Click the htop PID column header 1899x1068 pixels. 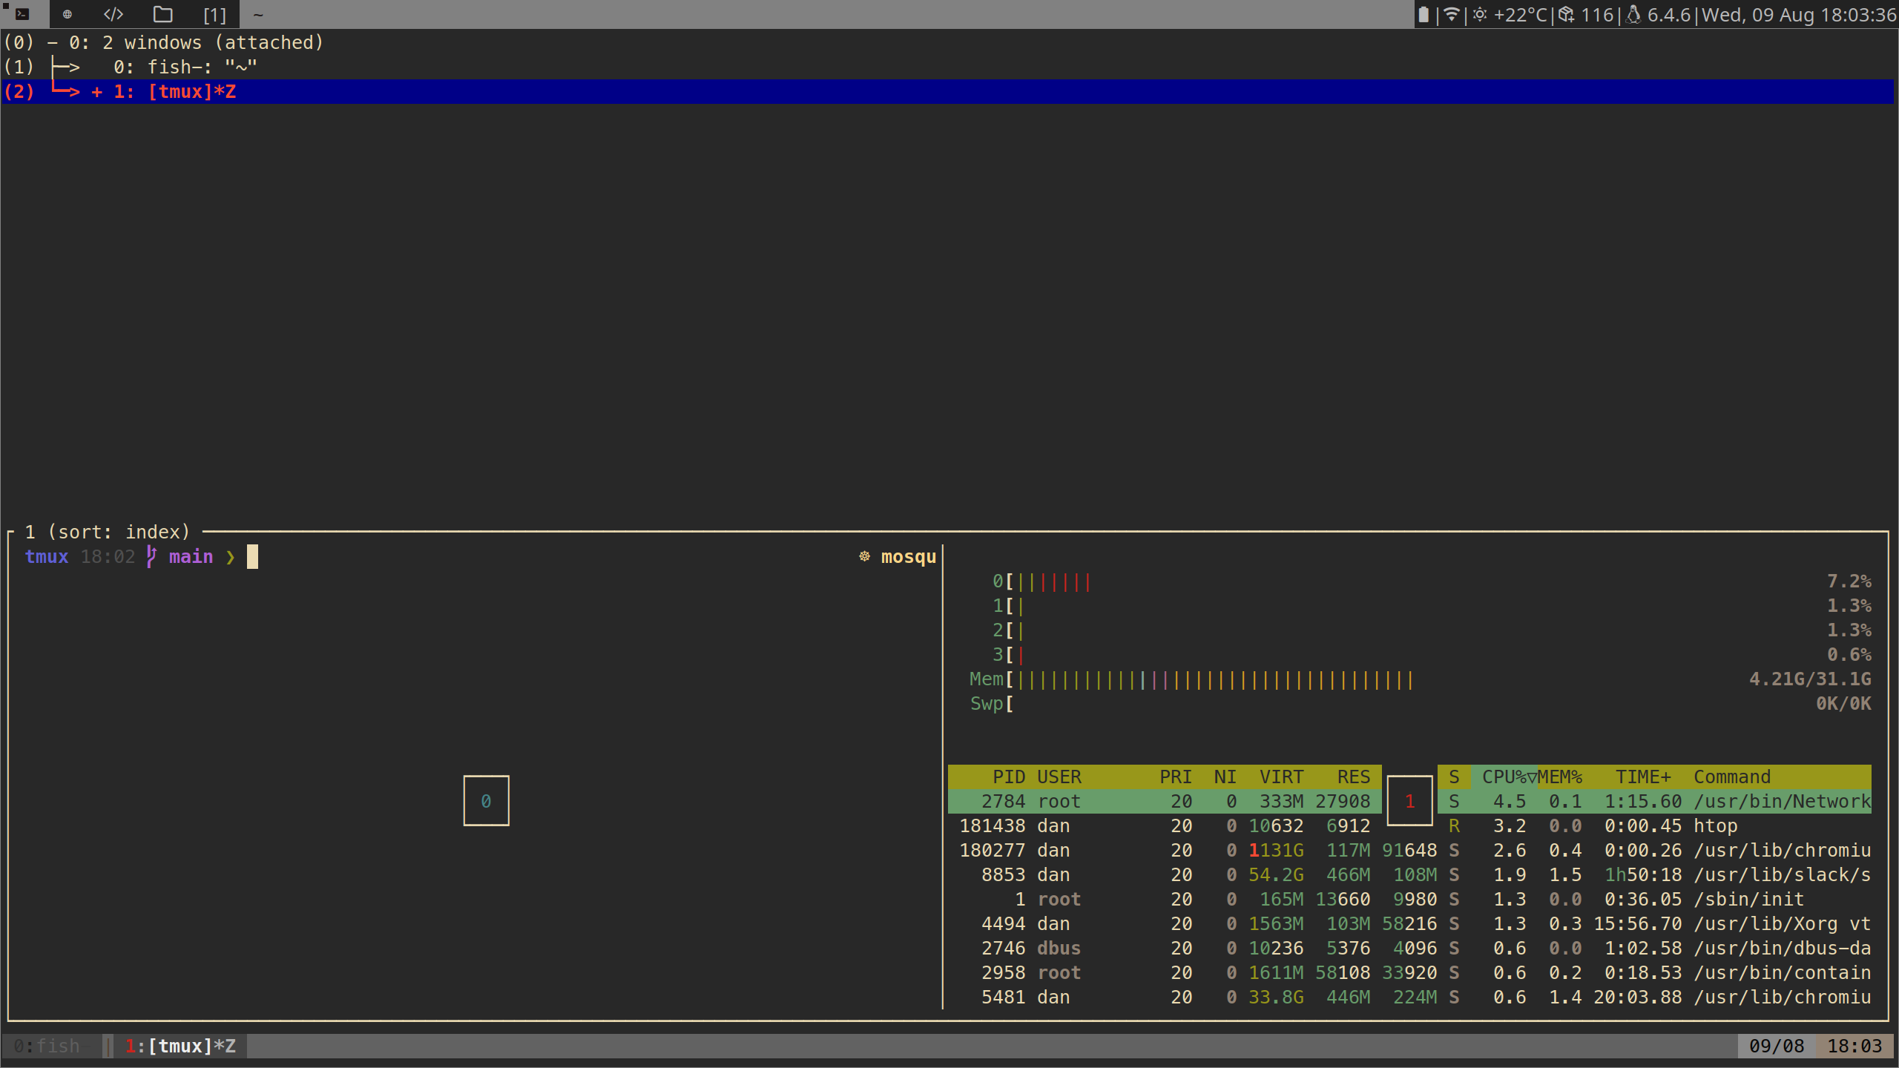1009,777
